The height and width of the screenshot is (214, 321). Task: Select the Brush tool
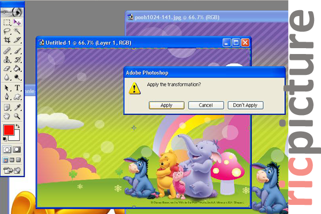[x=17, y=51]
